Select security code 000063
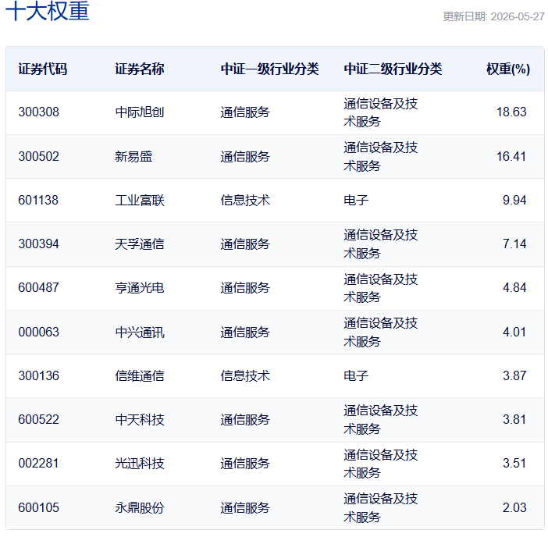The height and width of the screenshot is (537, 548). [x=39, y=332]
